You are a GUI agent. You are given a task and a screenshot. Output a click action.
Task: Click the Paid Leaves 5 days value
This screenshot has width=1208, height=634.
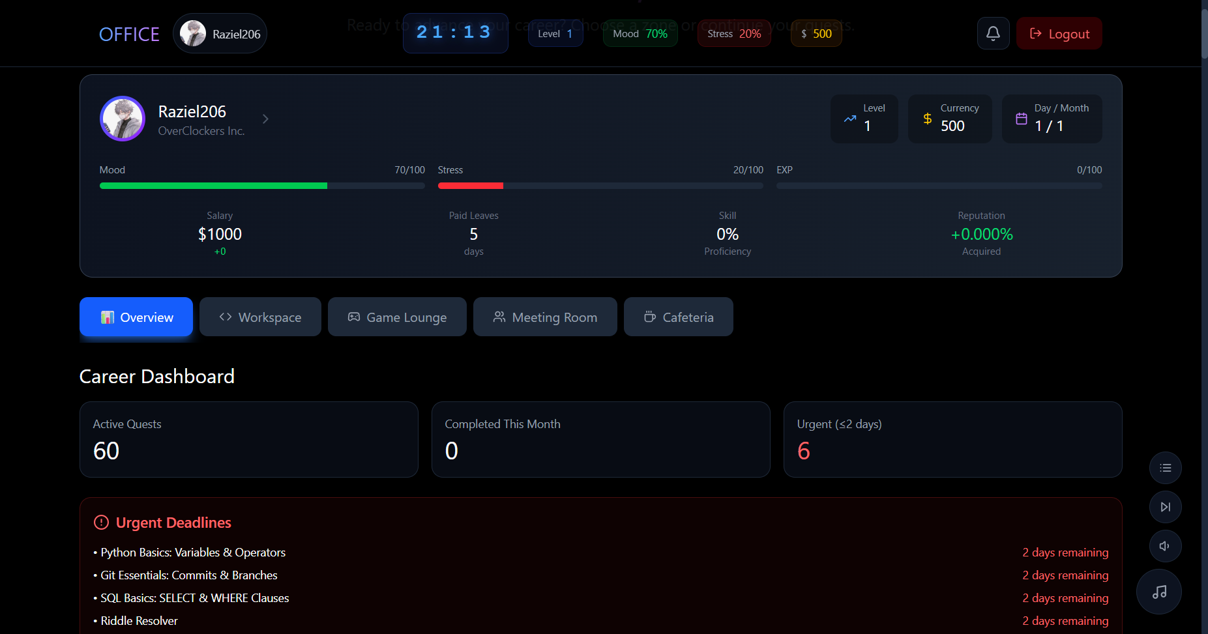474,234
